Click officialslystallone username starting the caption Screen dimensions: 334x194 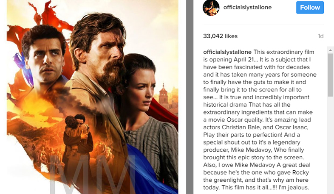click(227, 52)
